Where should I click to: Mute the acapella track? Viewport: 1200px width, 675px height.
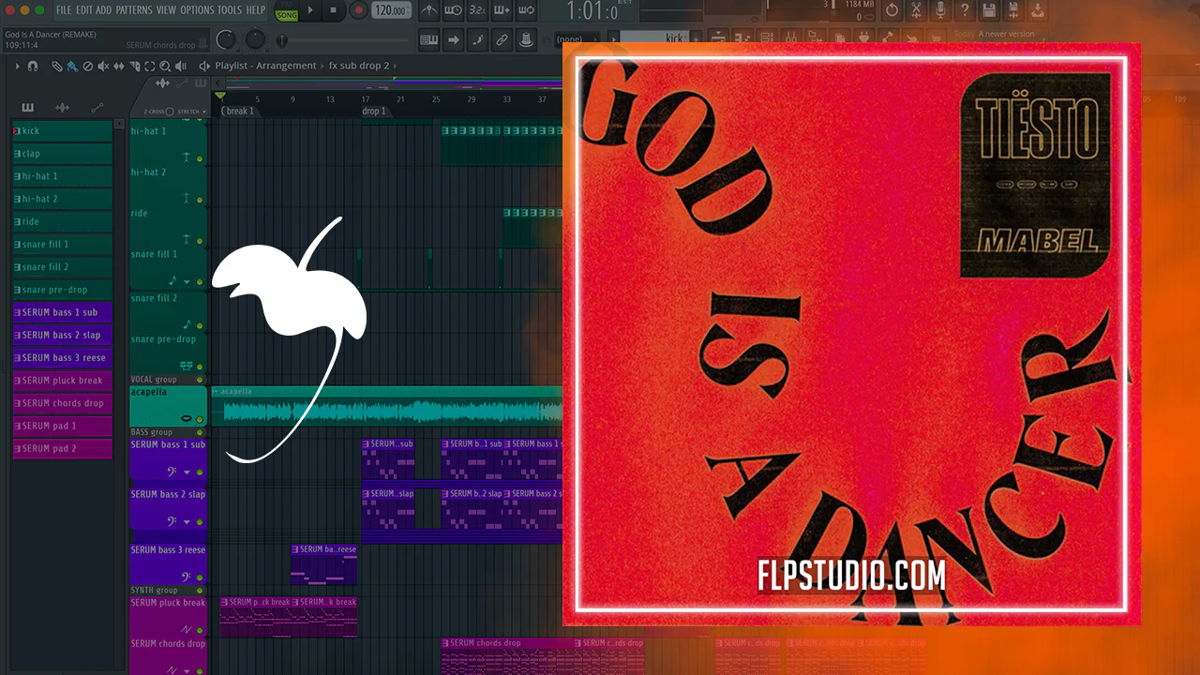200,418
